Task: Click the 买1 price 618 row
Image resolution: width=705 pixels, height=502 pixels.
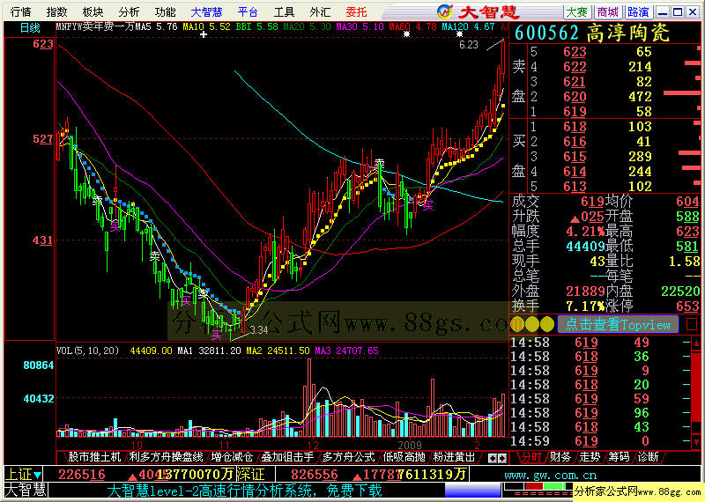Action: 605,127
